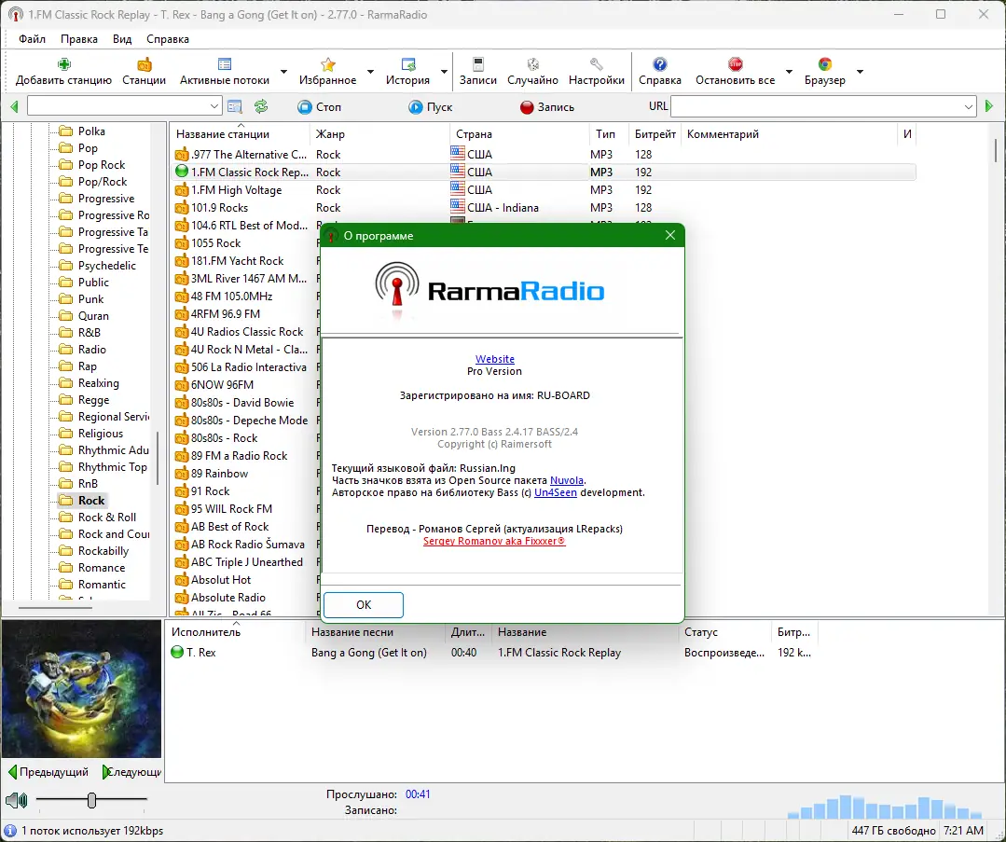
Task: Click OK in the About dialog
Action: [x=363, y=604]
